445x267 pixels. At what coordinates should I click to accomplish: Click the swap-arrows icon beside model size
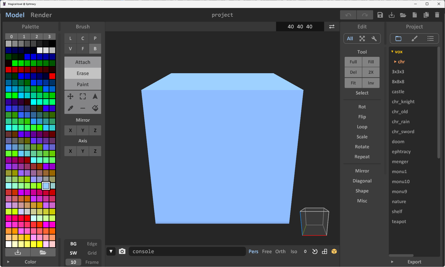(x=332, y=27)
